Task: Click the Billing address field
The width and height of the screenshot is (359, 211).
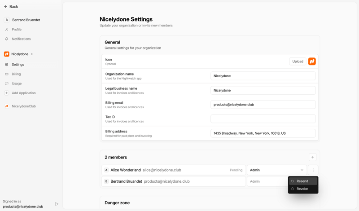Action: coord(263,133)
